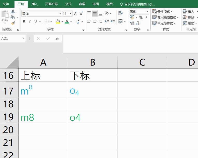This screenshot has height=158, width=198.
Task: Switch to the 审阅 tab
Action: click(96, 4)
